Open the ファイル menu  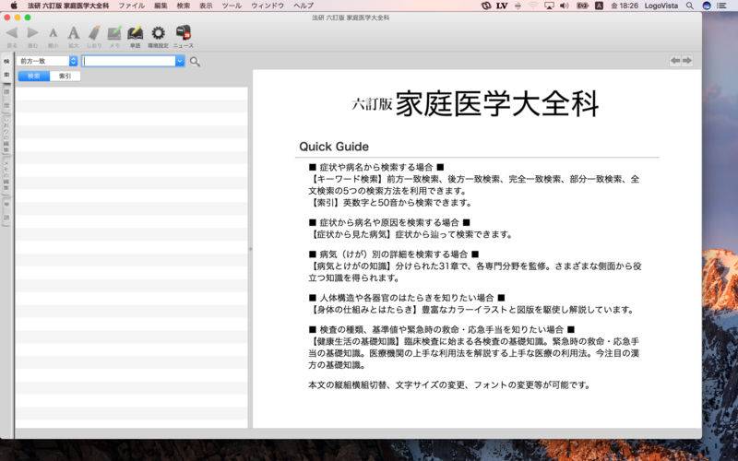[x=131, y=6]
